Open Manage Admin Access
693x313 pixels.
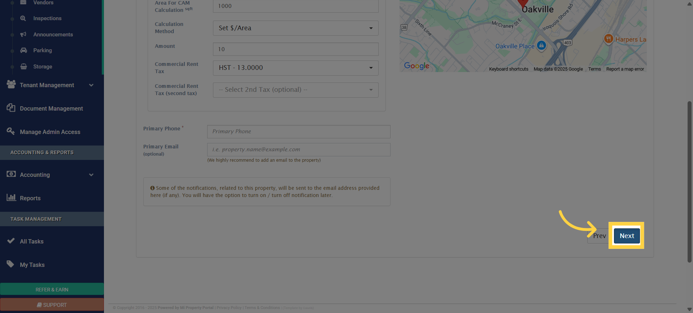pos(50,132)
